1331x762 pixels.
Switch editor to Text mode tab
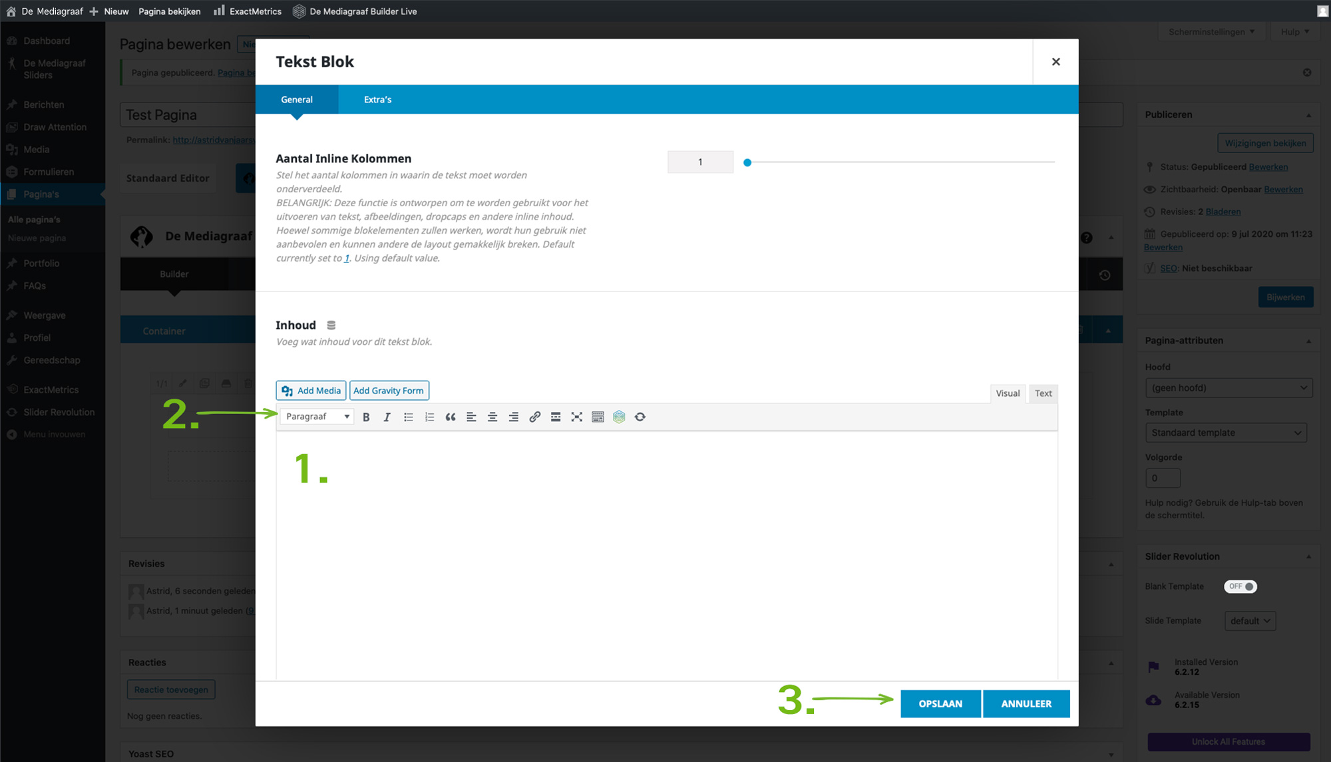click(x=1043, y=393)
